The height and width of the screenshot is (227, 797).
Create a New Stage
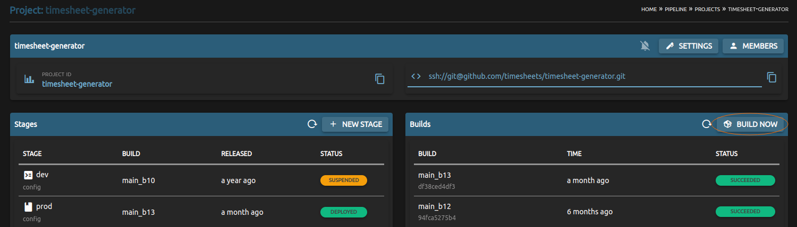(x=355, y=124)
